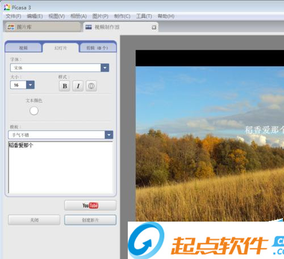Select the caption text on the preview image

264,130
